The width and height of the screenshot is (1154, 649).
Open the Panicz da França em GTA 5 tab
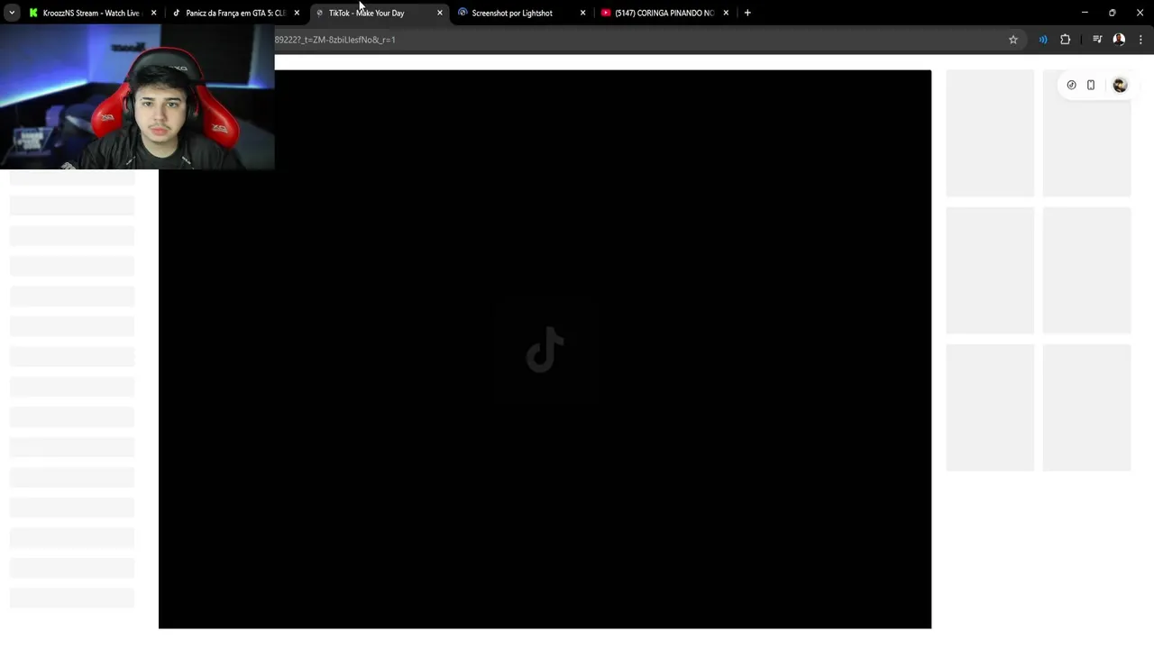[x=234, y=13]
